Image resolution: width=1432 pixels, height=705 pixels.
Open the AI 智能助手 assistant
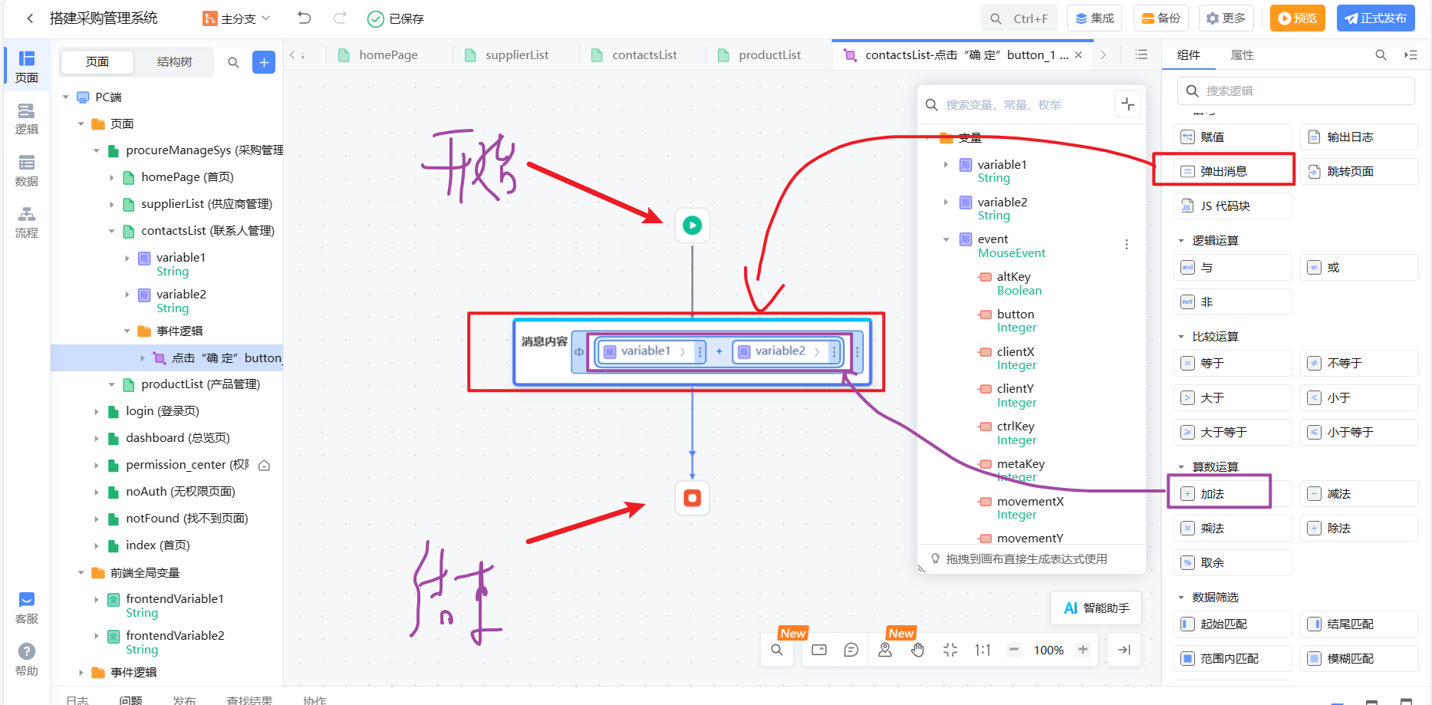[1096, 608]
